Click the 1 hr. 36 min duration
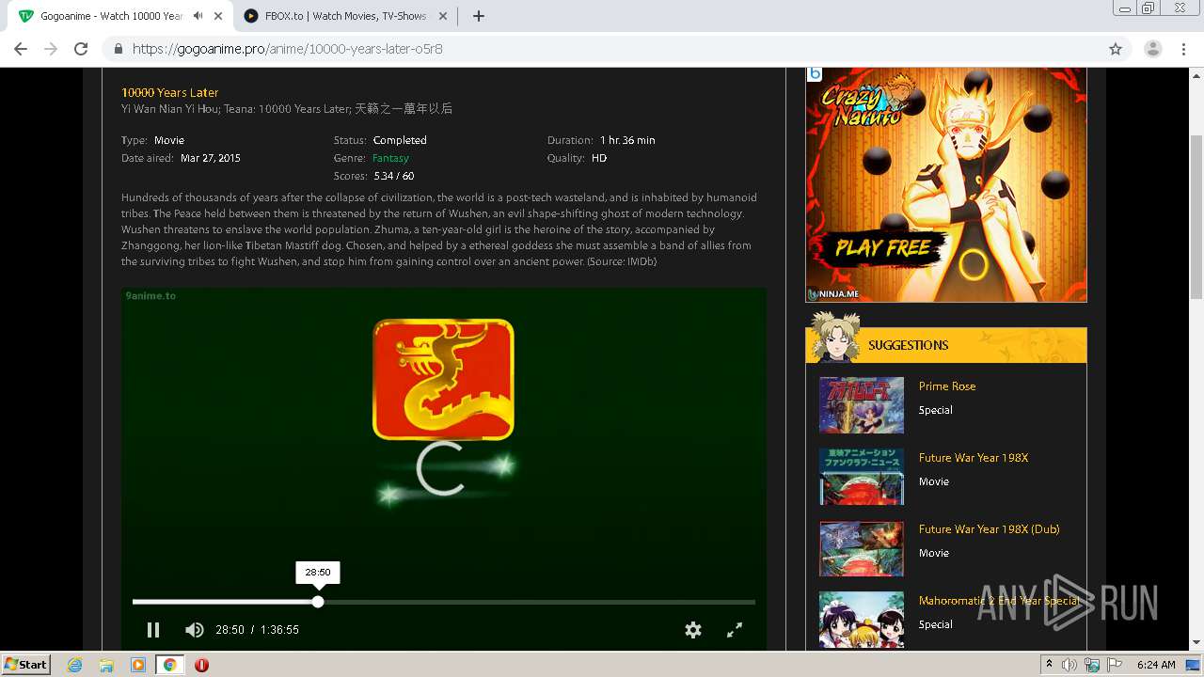The width and height of the screenshot is (1204, 677). (x=627, y=140)
